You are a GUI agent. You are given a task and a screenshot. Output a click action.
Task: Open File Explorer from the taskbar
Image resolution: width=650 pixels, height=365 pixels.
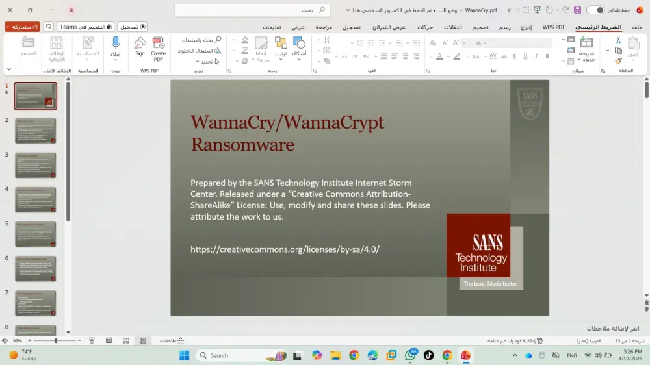tap(335, 355)
